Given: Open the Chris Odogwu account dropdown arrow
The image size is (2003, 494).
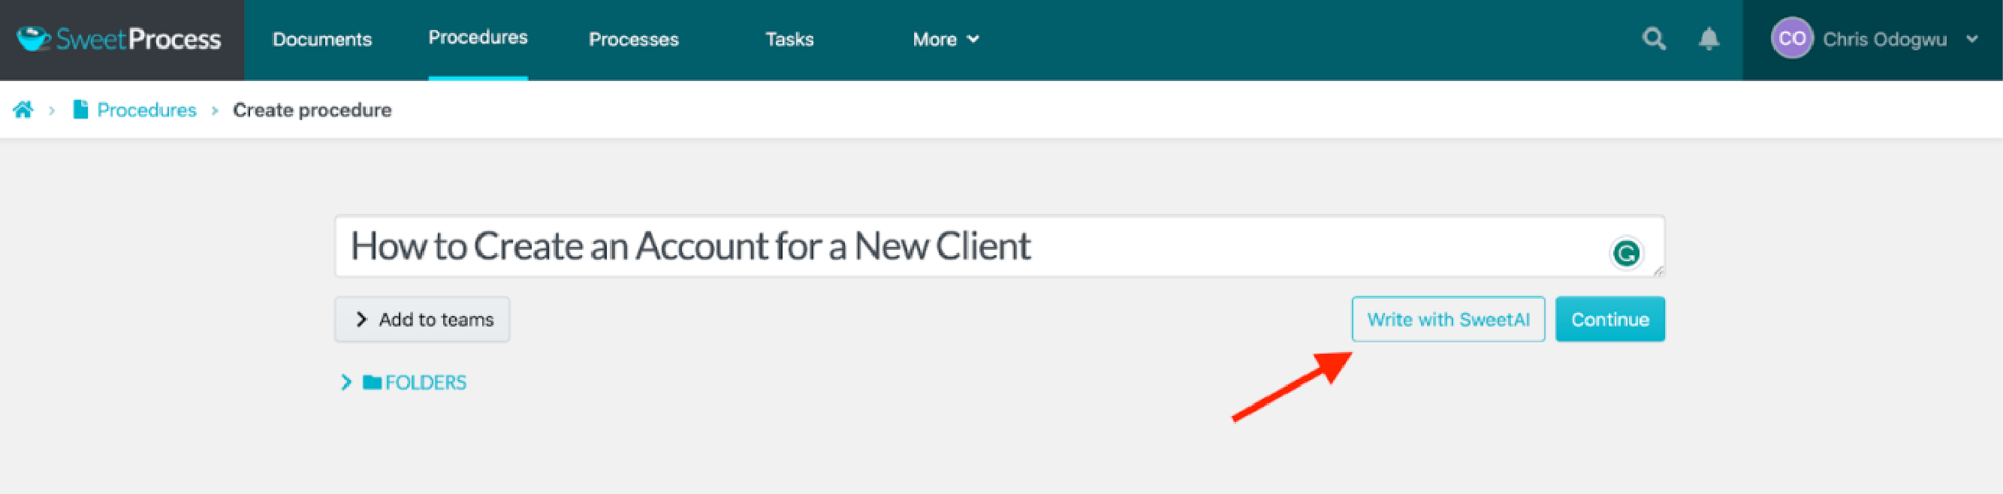Looking at the screenshot, I should [1972, 39].
